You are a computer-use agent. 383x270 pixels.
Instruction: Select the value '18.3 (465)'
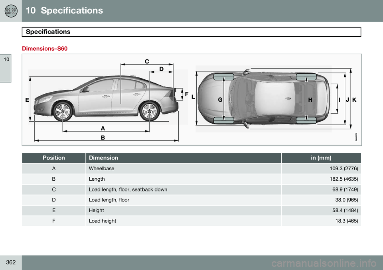(347, 221)
